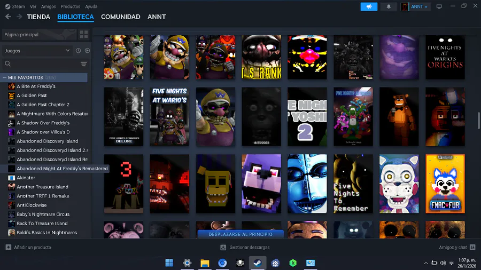This screenshot has height=270, width=481.
Task: Select Back To Treasure Island
Action: click(44, 224)
